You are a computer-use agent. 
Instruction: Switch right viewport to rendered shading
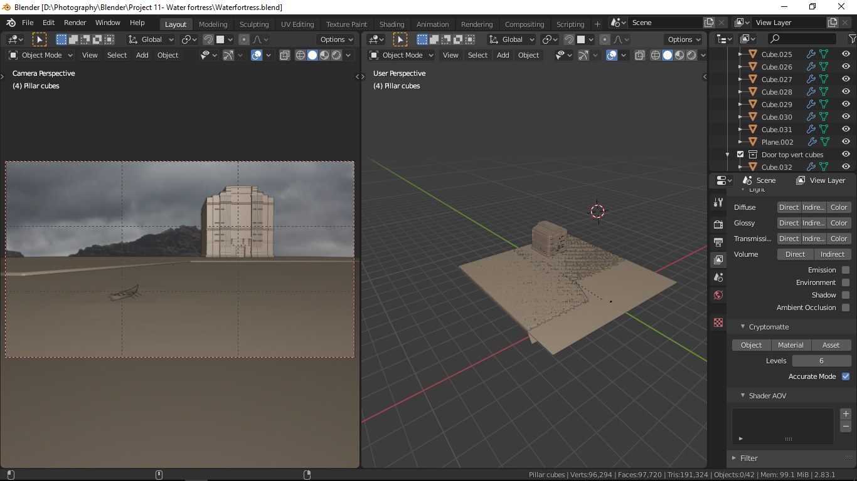coord(691,55)
